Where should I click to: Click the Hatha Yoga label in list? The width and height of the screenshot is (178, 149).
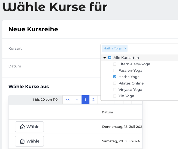coord(129,77)
